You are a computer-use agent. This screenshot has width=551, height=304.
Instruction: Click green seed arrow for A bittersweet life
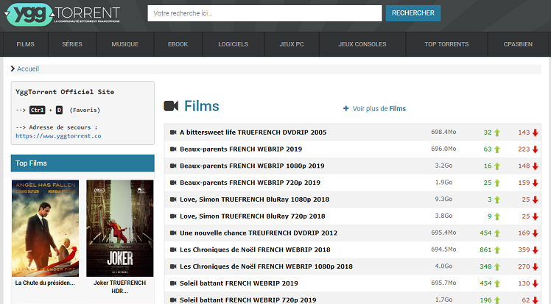point(497,132)
